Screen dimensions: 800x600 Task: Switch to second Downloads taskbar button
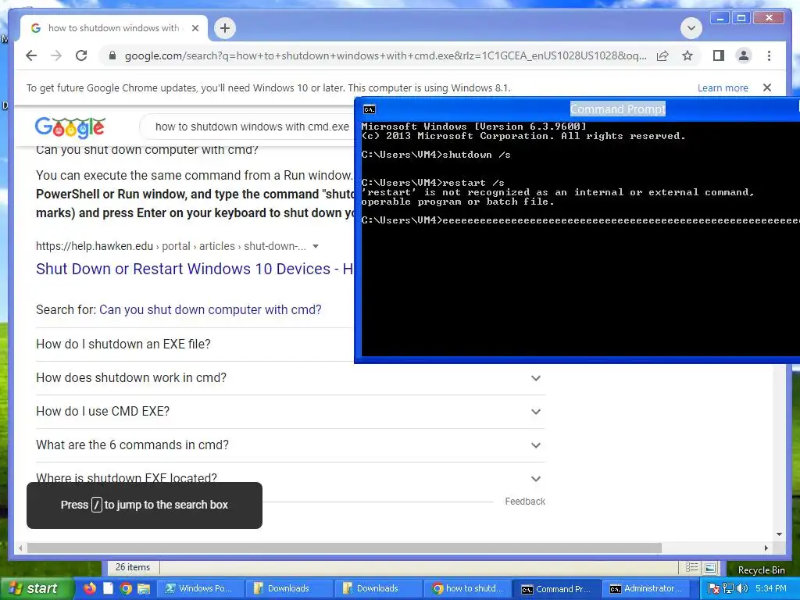coord(378,589)
